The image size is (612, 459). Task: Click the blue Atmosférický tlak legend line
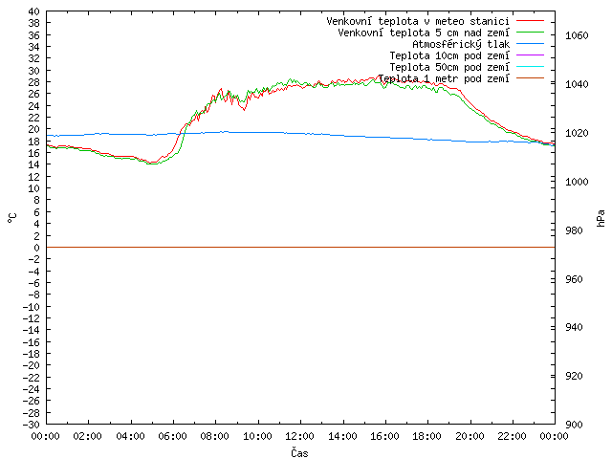tap(530, 44)
